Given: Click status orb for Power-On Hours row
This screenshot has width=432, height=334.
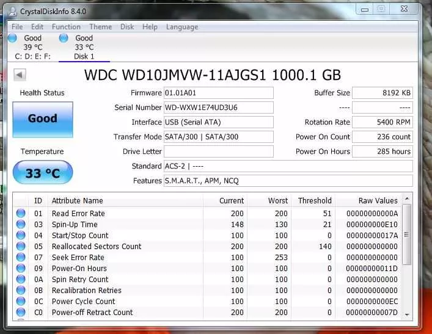Looking at the screenshot, I should pos(21,268).
